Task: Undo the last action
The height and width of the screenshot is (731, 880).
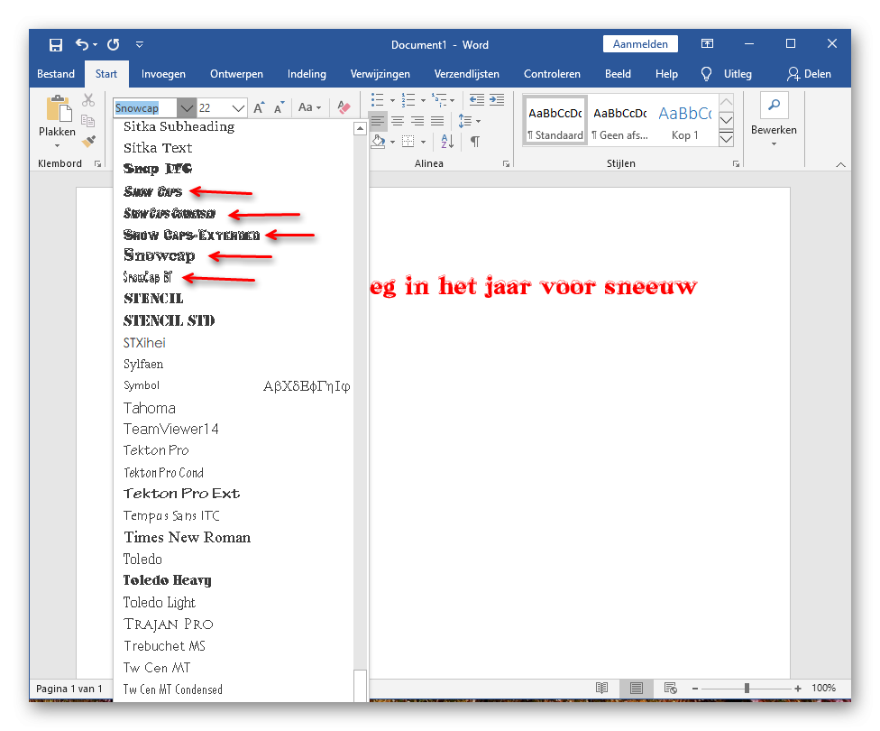Action: click(83, 44)
